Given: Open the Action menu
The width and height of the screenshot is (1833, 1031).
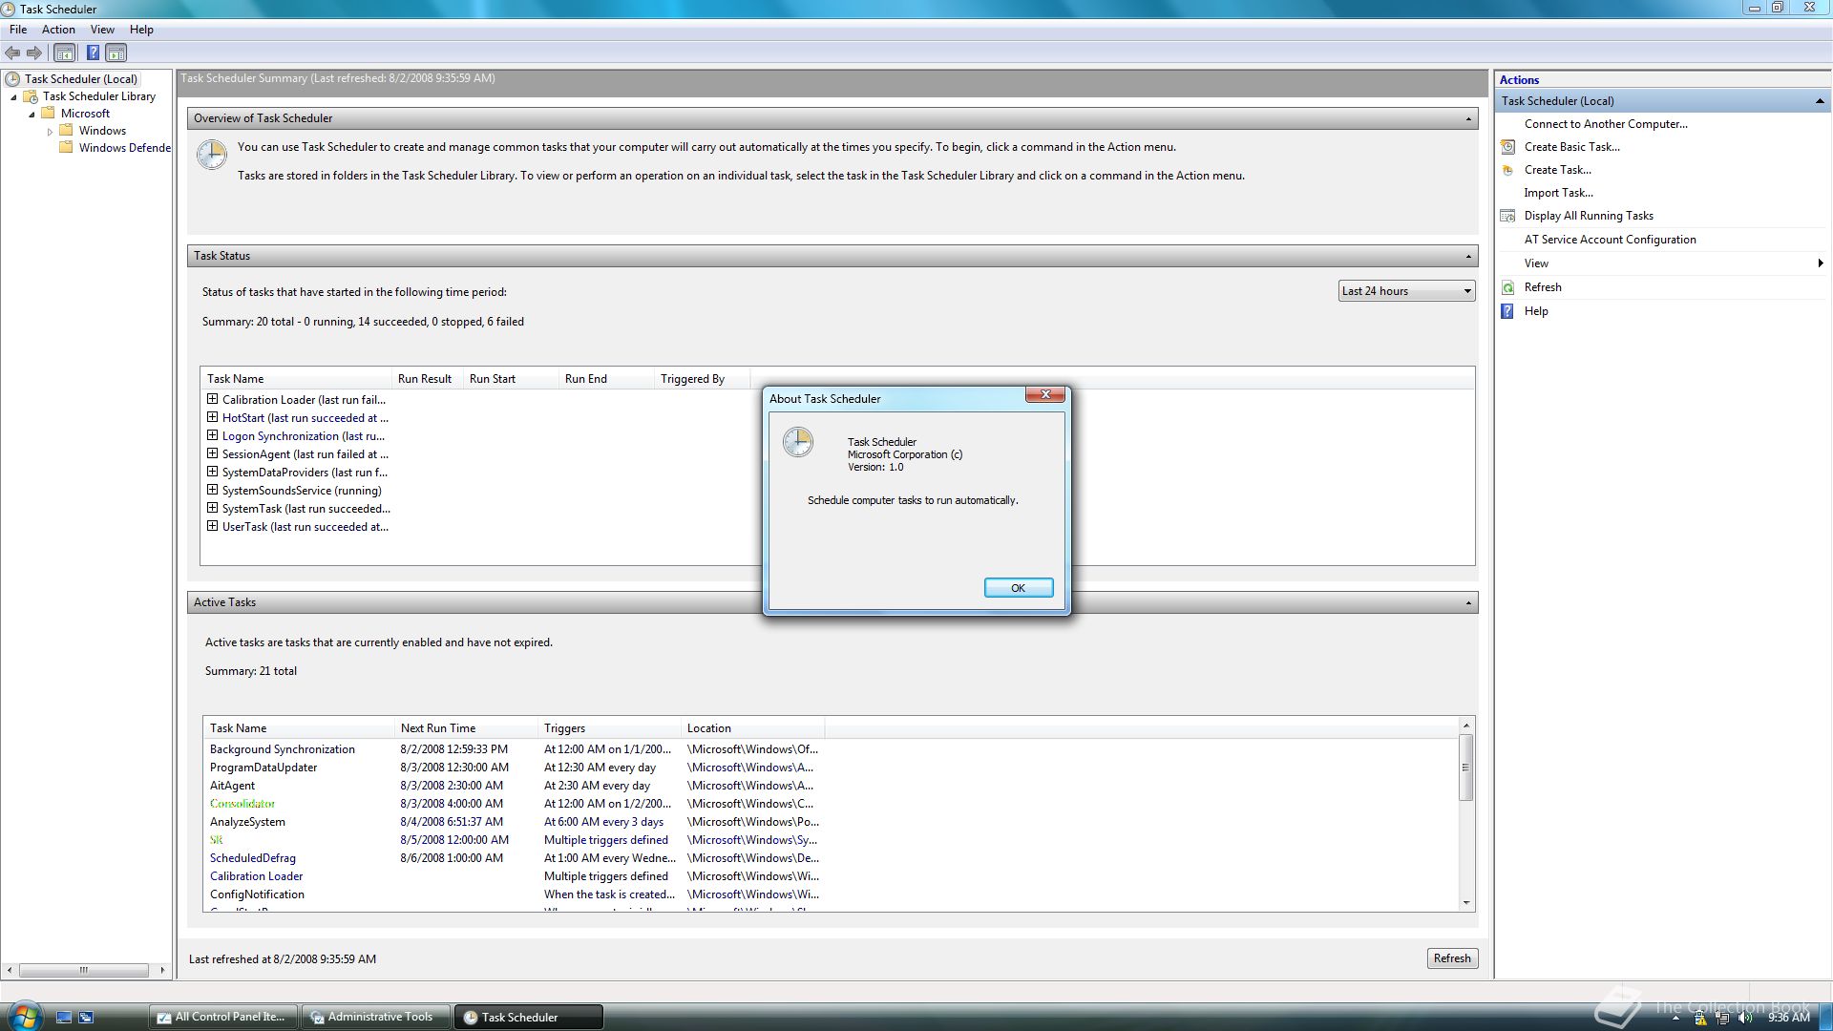Looking at the screenshot, I should point(58,30).
